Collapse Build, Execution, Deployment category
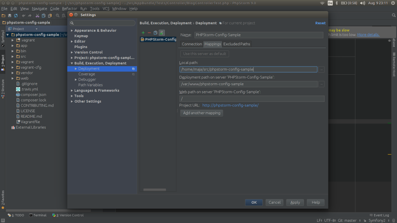This screenshot has height=223, width=397. [x=72, y=63]
